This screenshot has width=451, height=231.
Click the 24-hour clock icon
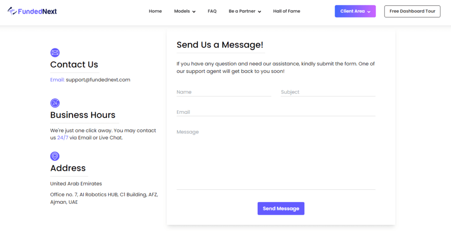pyautogui.click(x=55, y=103)
